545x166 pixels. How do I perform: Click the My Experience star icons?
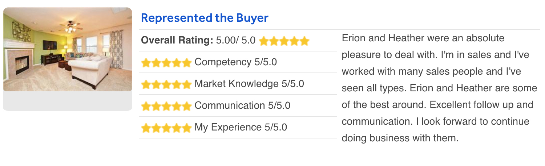click(166, 128)
